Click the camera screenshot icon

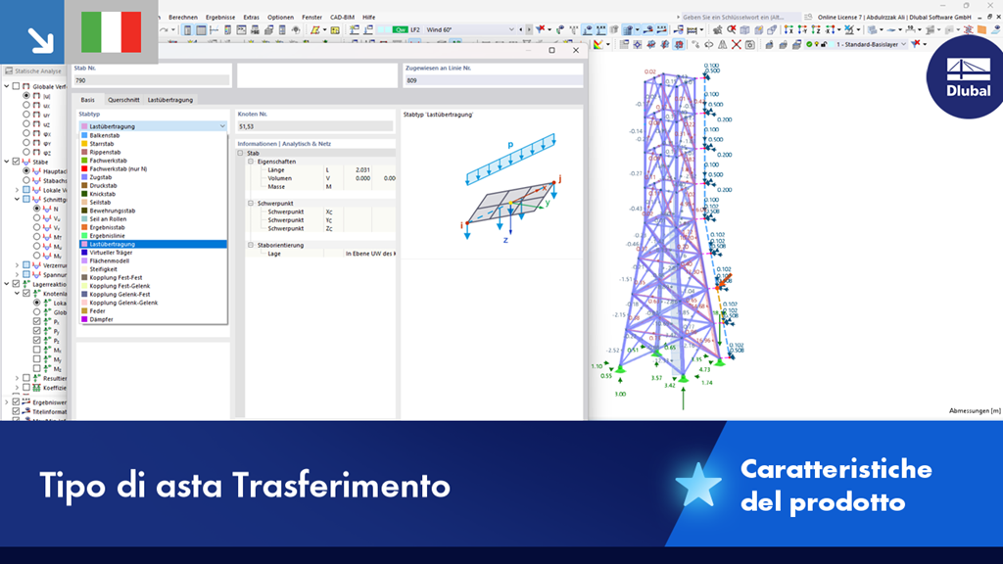point(749,44)
